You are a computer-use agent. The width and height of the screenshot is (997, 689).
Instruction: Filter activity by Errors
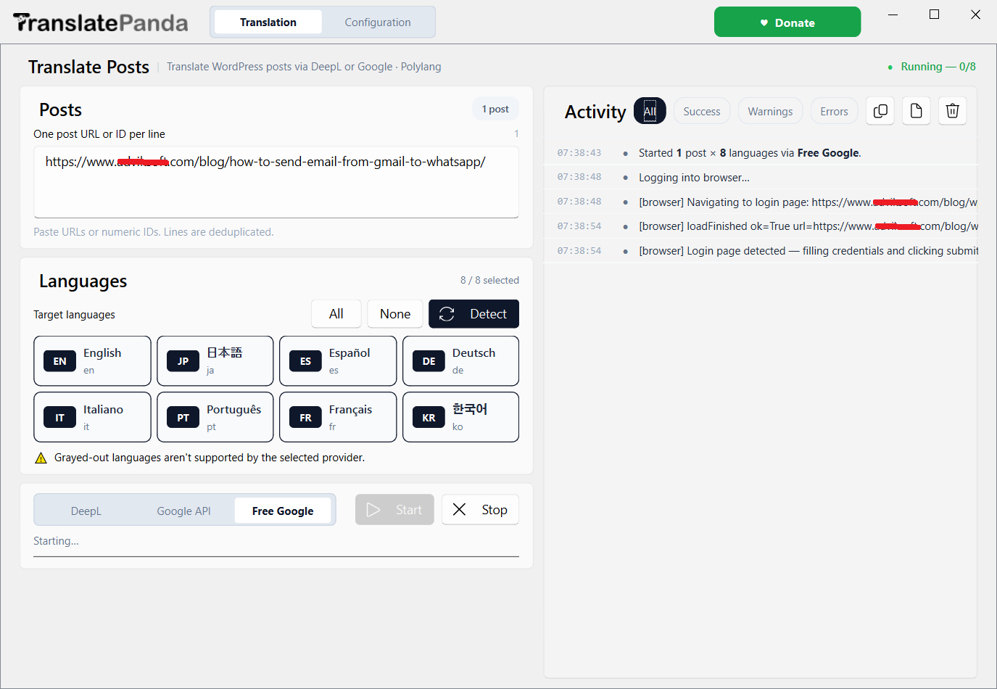[x=834, y=112]
